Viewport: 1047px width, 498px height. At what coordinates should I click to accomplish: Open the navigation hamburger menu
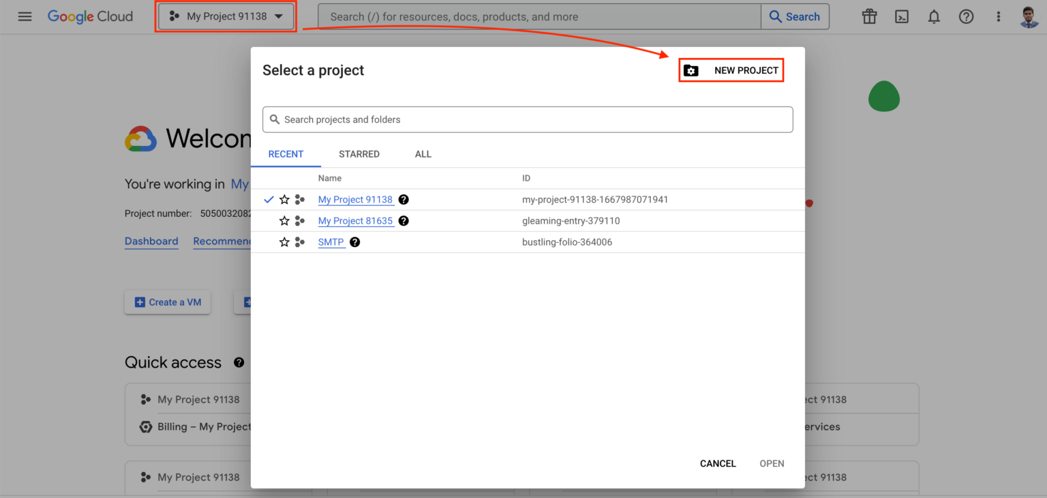pyautogui.click(x=25, y=16)
